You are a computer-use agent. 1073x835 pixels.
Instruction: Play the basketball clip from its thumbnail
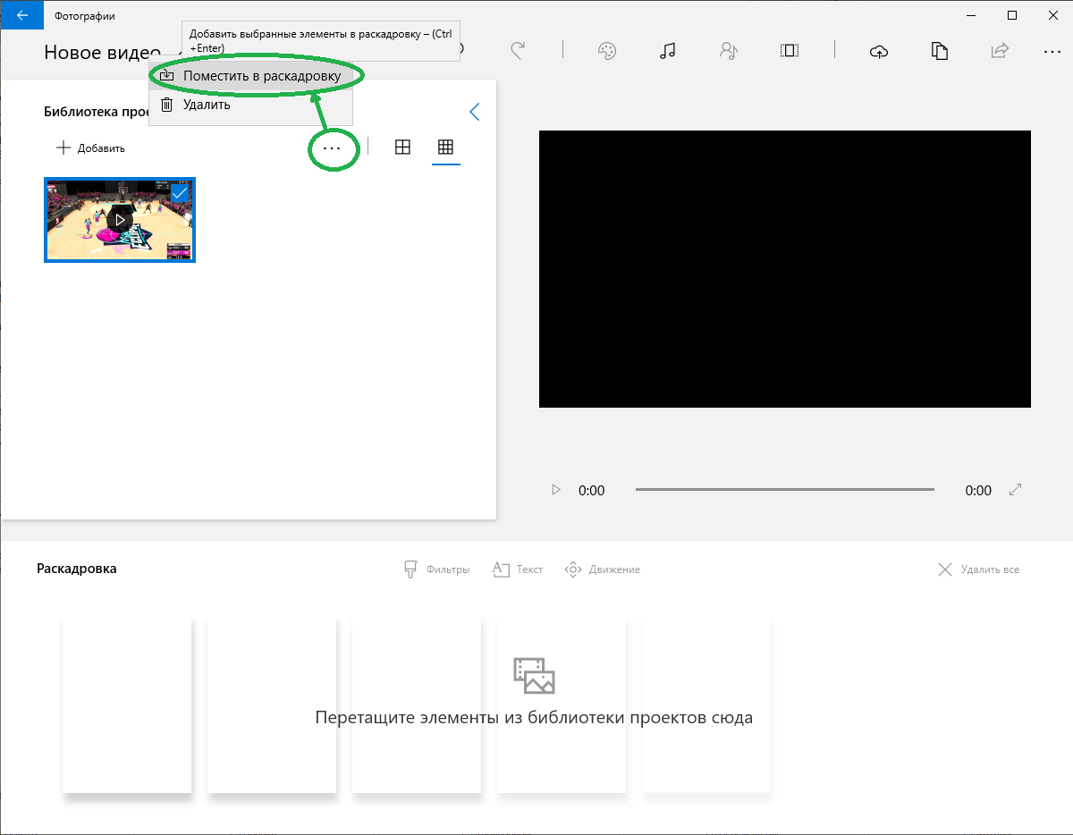120,220
